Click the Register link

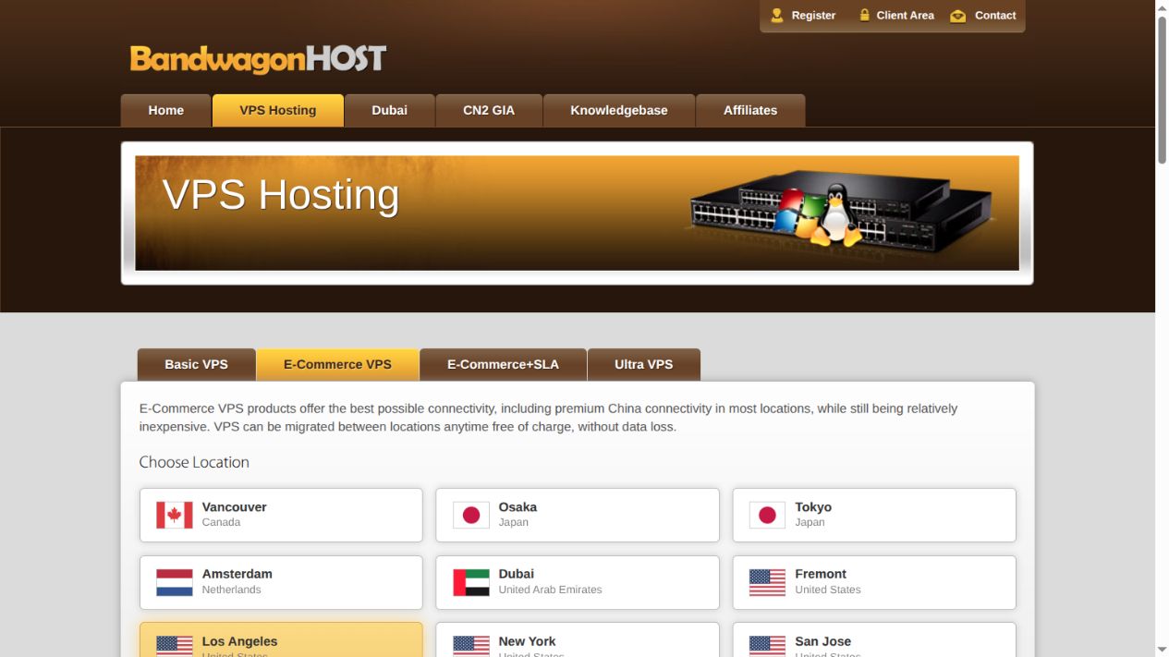pos(813,15)
